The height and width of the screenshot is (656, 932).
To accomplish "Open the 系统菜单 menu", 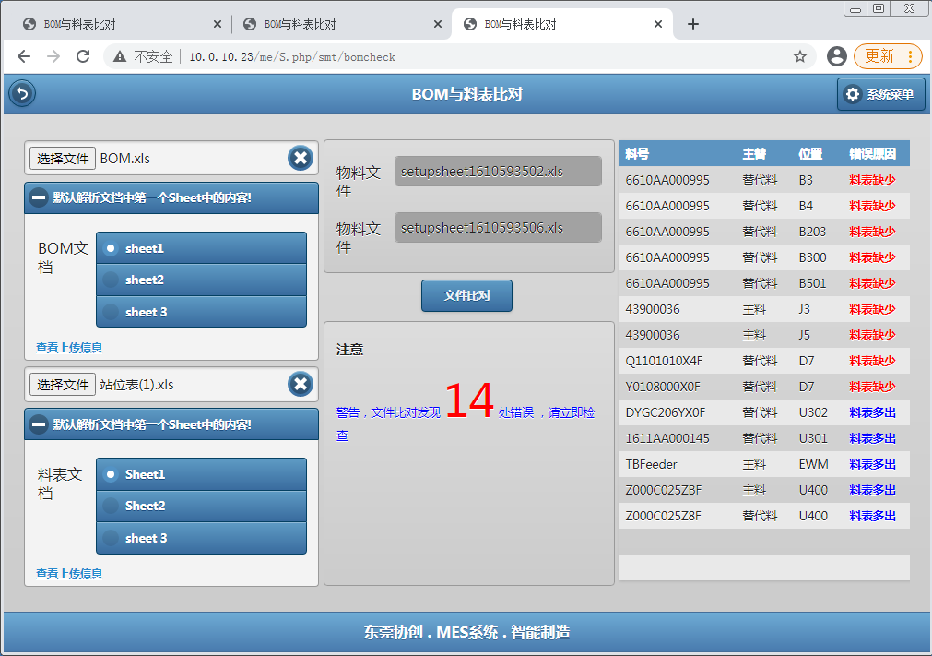I will point(880,94).
